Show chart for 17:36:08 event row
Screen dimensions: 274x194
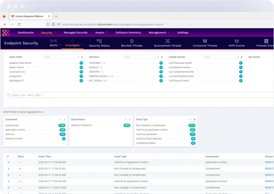[x=20, y=162]
